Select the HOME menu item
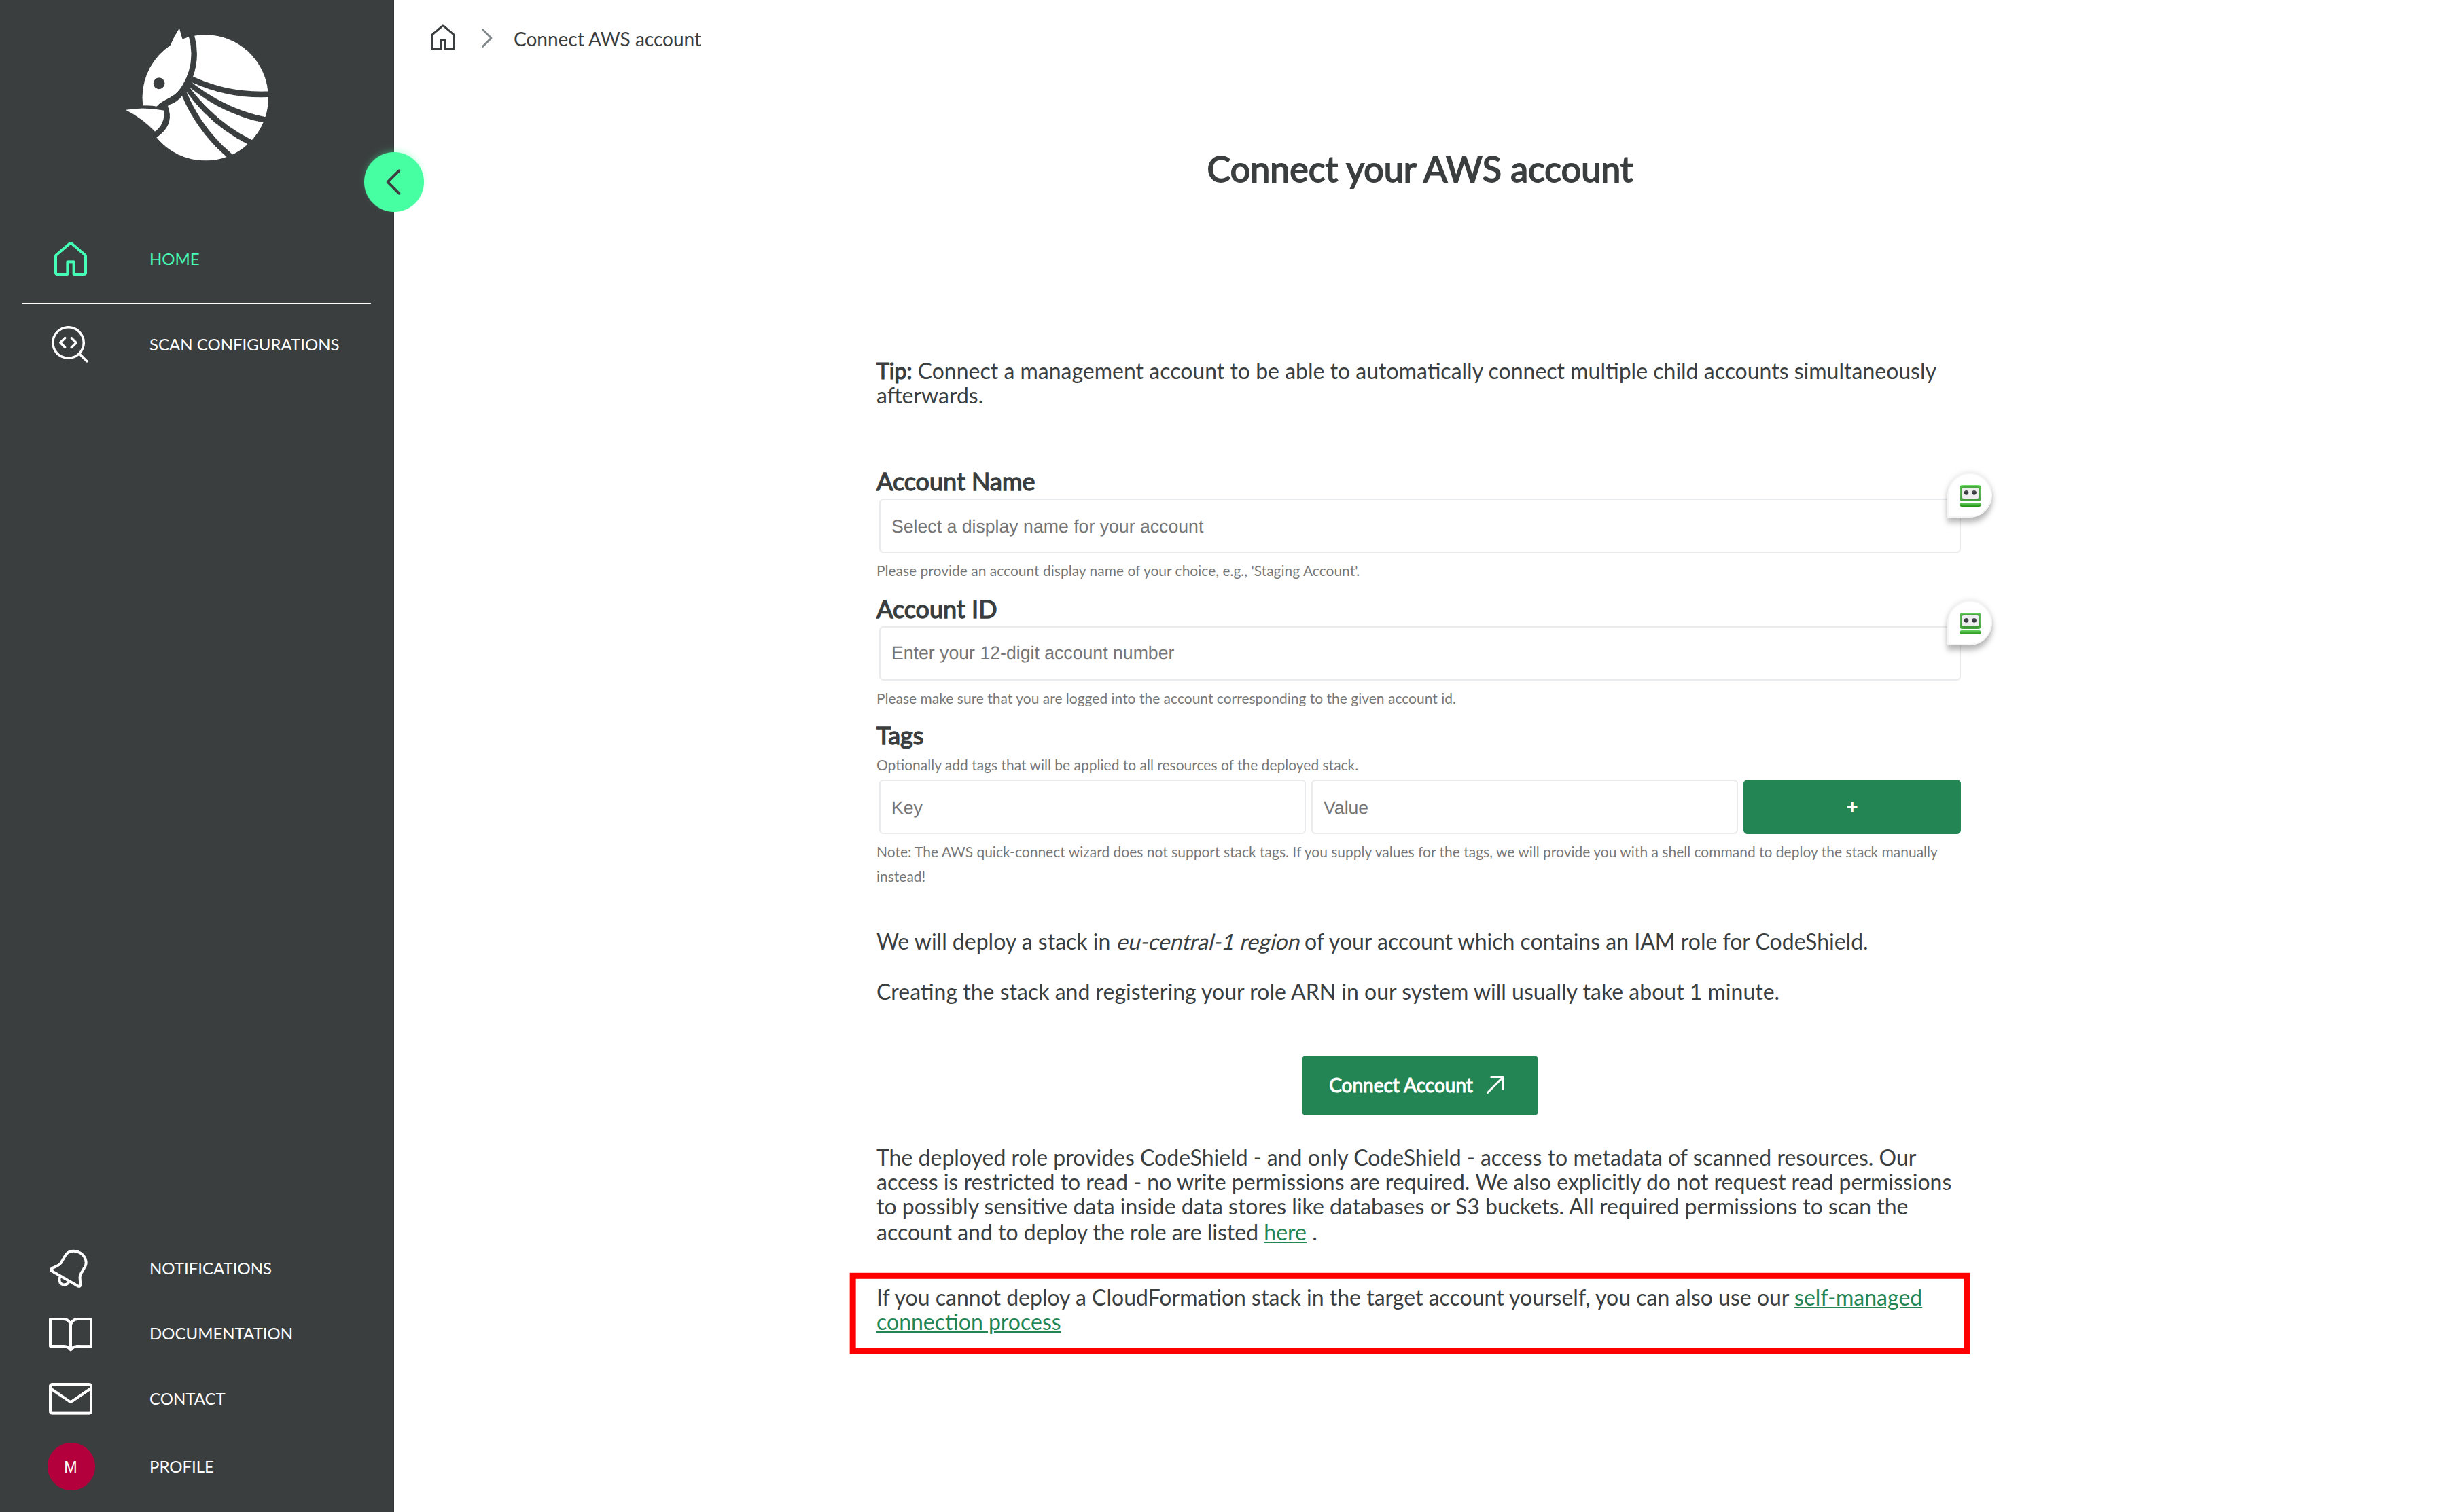 [174, 259]
